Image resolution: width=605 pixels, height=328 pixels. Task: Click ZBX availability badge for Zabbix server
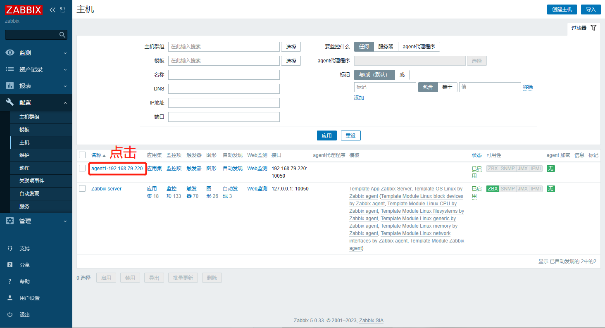(x=493, y=189)
